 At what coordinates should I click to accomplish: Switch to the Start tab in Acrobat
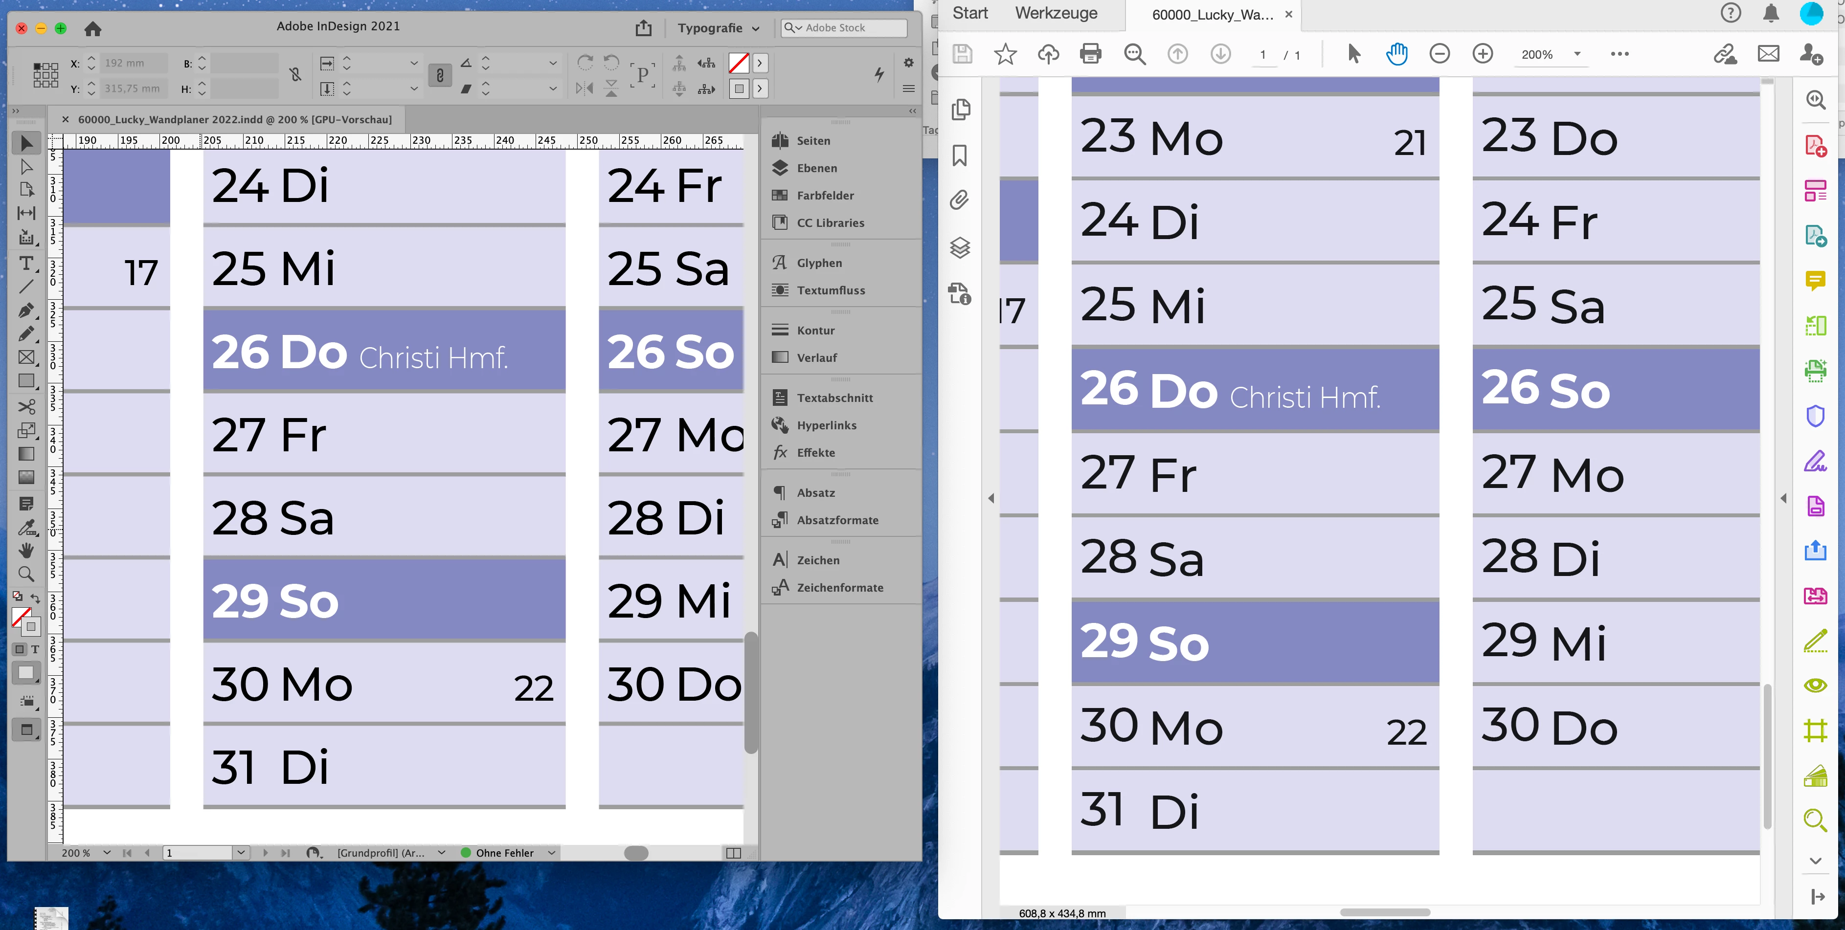(x=970, y=14)
